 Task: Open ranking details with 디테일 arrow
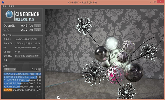pyautogui.click(x=40, y=69)
